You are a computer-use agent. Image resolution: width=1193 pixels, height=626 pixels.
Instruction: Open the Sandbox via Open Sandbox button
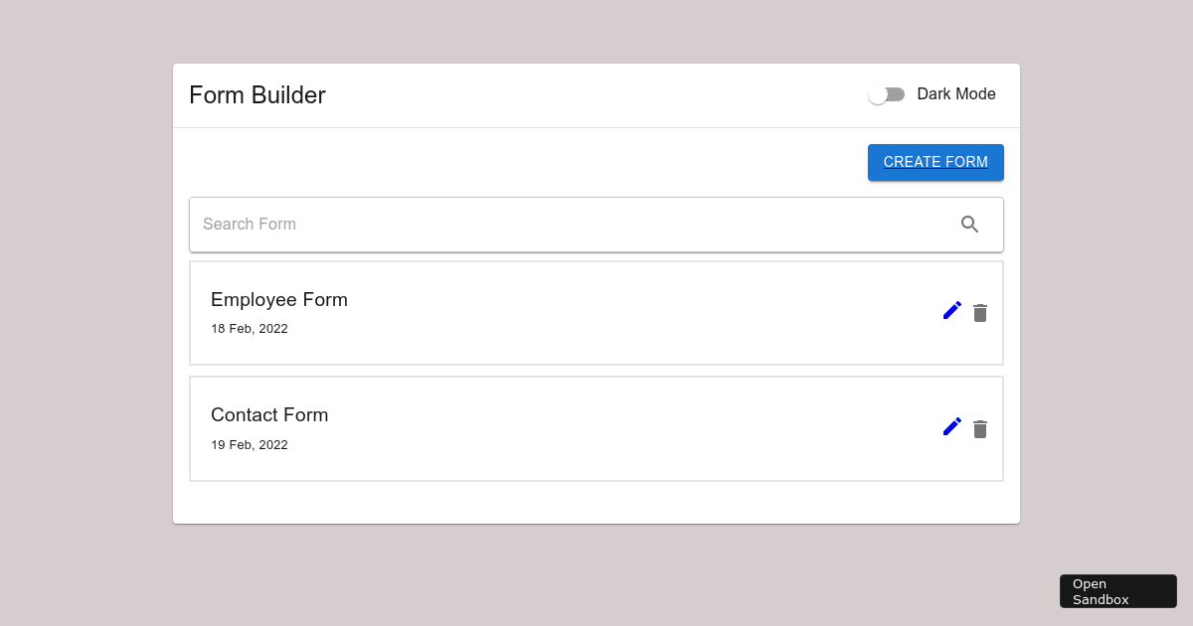1117,591
